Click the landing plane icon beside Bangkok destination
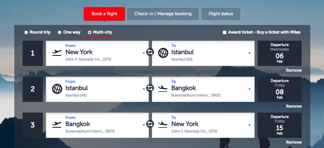Image resolution: width=324 pixels, height=148 pixels. click(163, 89)
